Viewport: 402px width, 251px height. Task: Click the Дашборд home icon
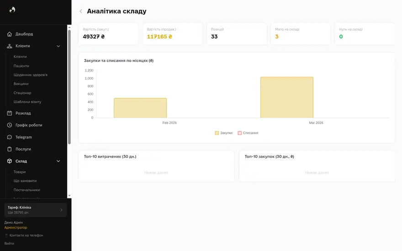(10, 34)
